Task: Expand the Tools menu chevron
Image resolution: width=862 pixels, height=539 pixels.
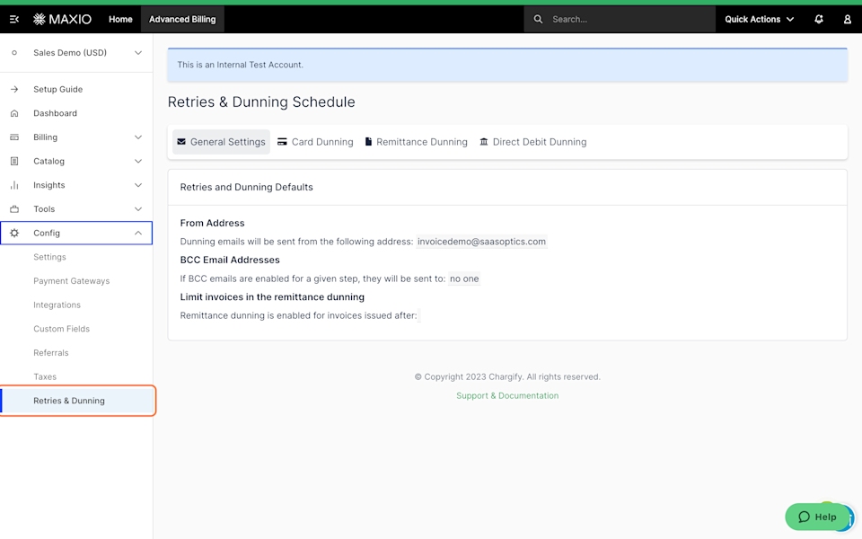Action: pos(138,209)
